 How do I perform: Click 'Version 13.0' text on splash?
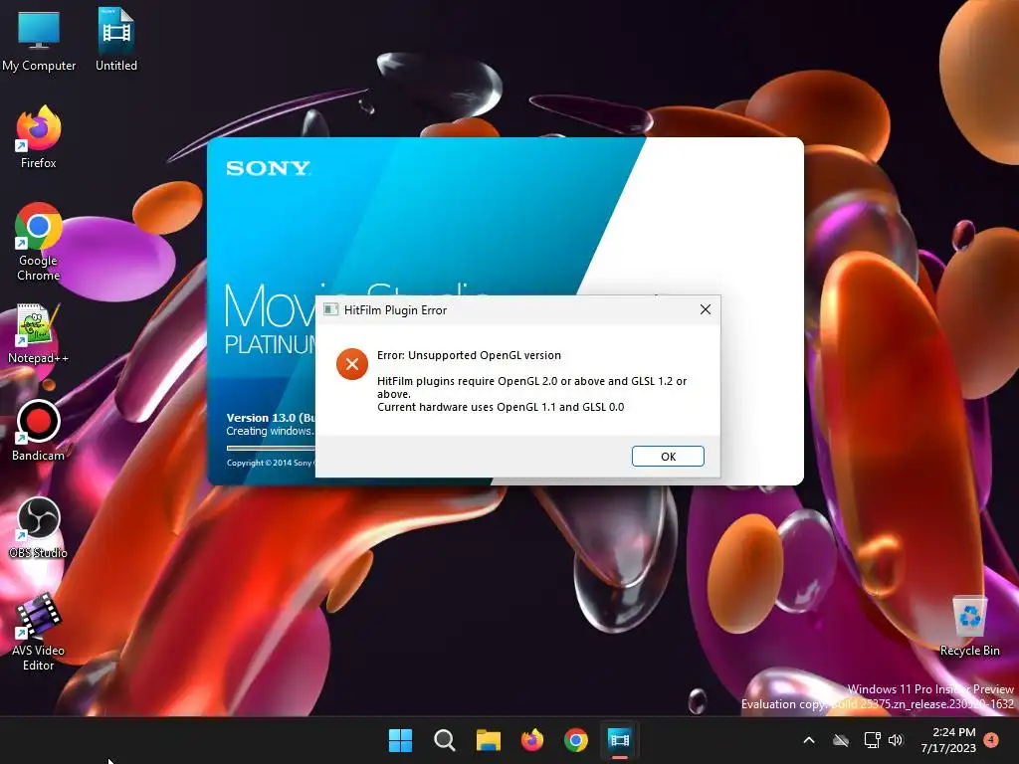tap(271, 417)
